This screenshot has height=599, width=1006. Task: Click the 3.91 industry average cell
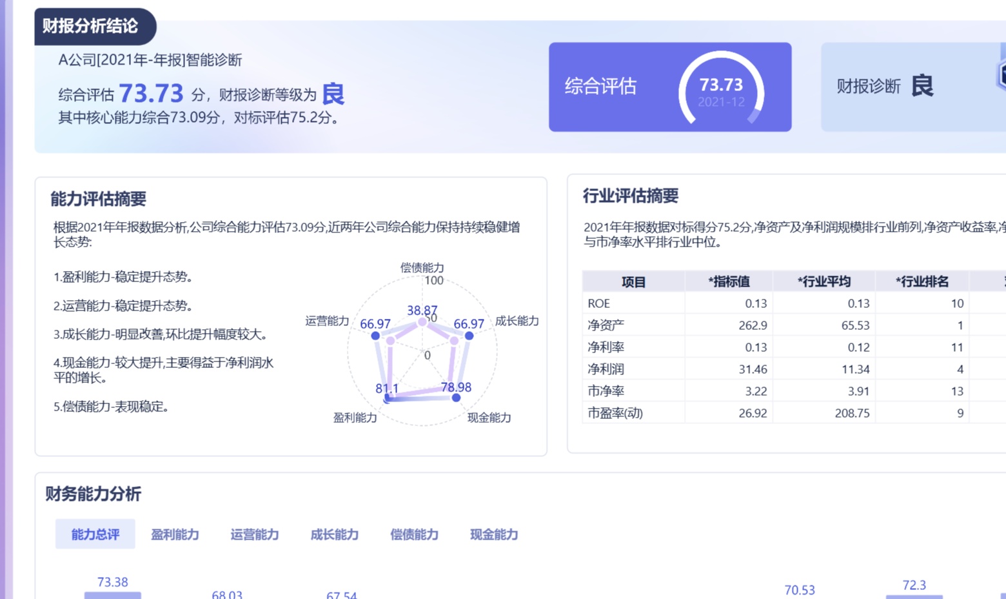(858, 391)
